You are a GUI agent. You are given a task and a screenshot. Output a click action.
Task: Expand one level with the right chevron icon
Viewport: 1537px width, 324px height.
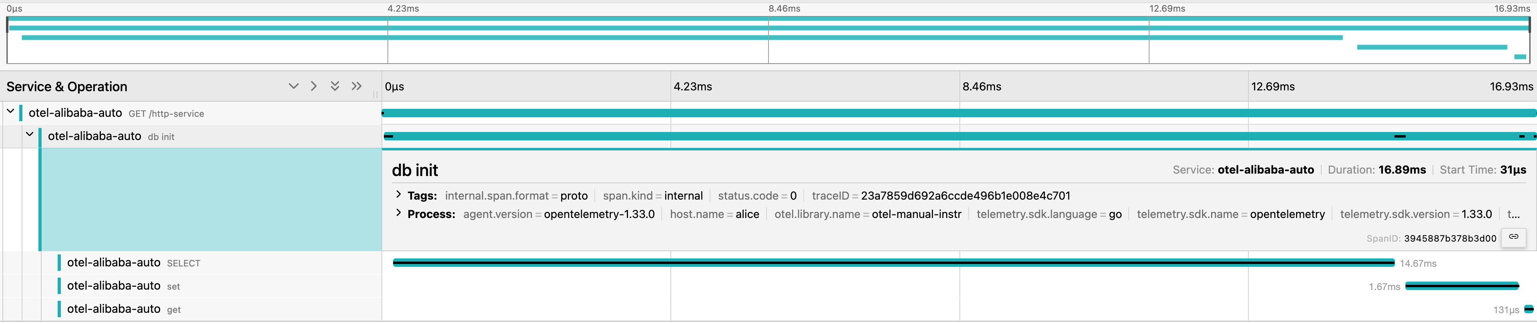click(314, 86)
